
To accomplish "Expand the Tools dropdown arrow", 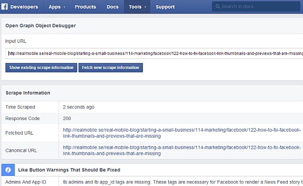I will click(x=145, y=7).
